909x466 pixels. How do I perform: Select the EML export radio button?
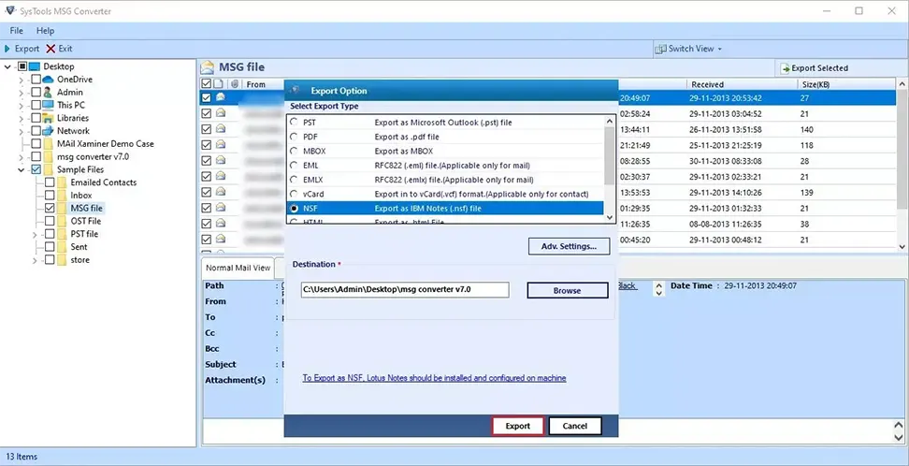tap(295, 166)
